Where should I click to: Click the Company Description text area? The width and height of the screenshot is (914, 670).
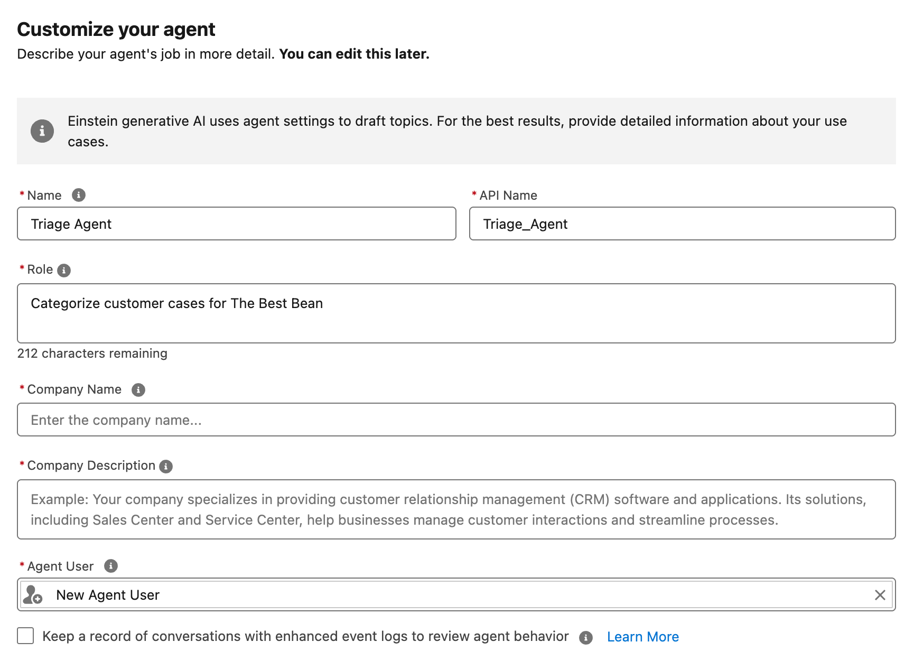click(x=456, y=509)
